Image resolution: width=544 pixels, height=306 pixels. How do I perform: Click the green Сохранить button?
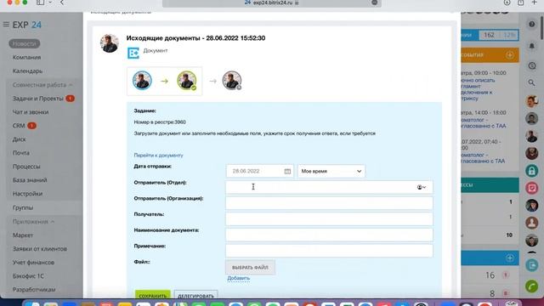[x=153, y=295]
